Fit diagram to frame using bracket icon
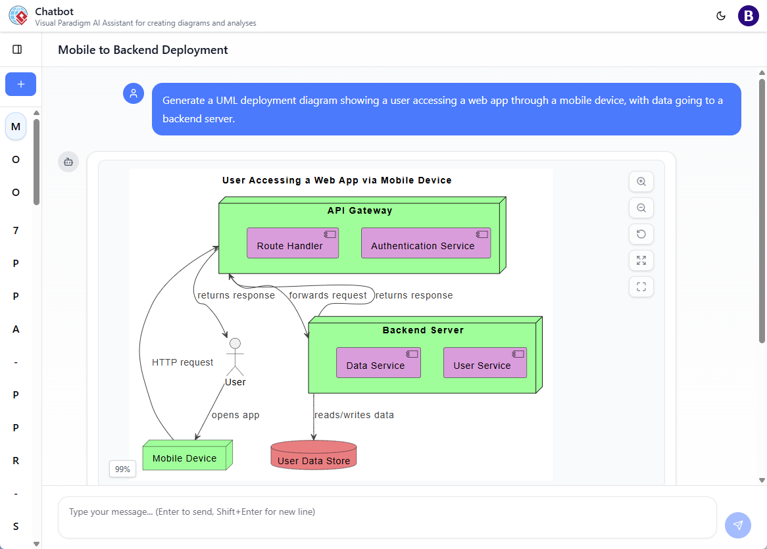Viewport: 767px width, 549px height. (641, 287)
